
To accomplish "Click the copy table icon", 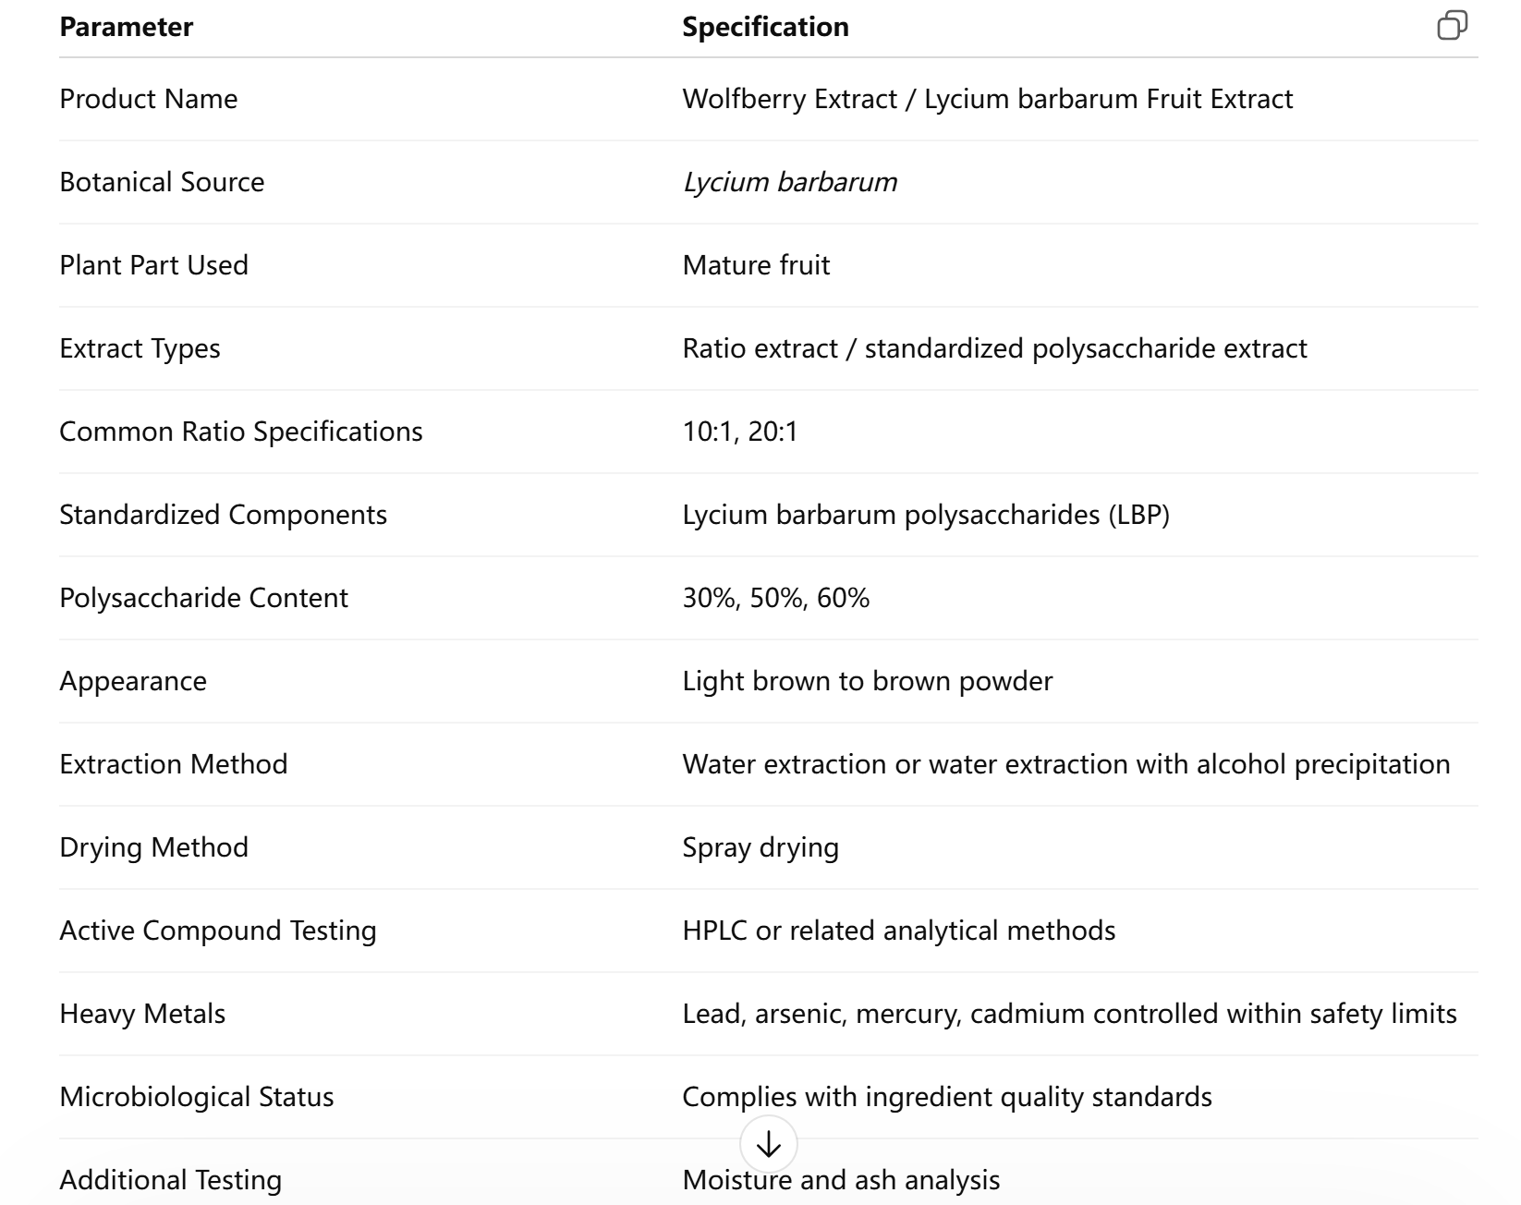I will [1452, 26].
